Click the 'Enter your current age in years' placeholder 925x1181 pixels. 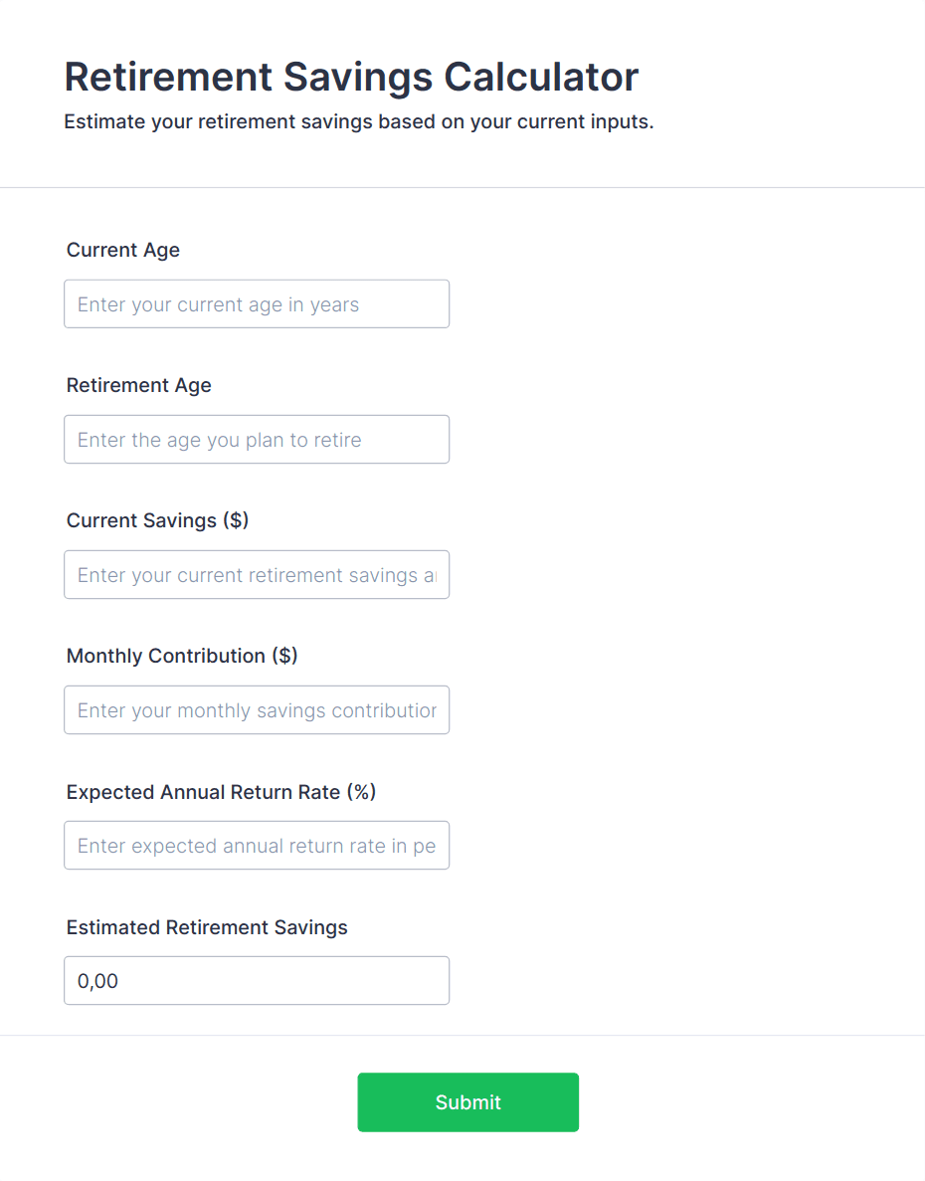point(218,304)
